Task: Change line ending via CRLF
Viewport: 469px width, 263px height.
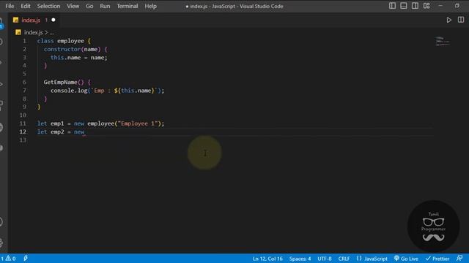Action: tap(344, 259)
